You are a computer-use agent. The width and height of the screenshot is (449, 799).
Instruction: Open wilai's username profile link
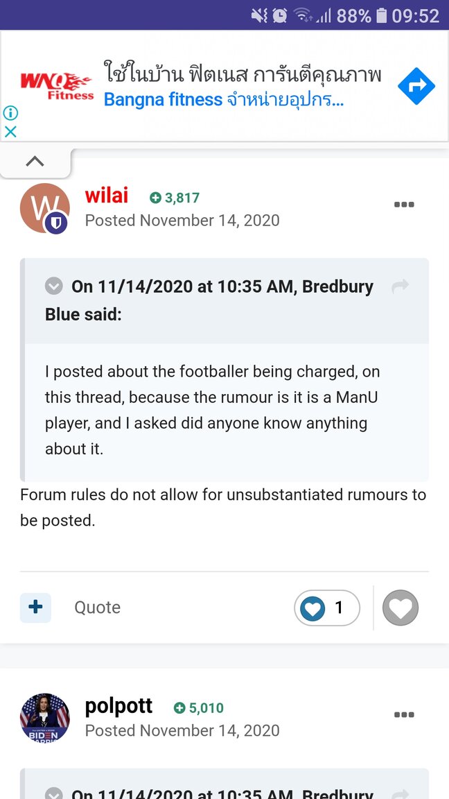[x=107, y=196]
